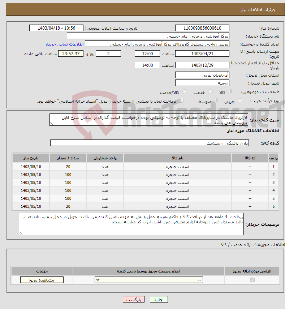This screenshot has height=309, width=285.
Task: Click the remaining days field showing 2
Action: click(108, 53)
